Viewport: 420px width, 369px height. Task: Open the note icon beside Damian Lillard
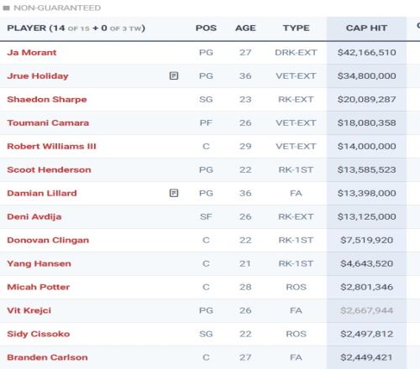(x=174, y=193)
